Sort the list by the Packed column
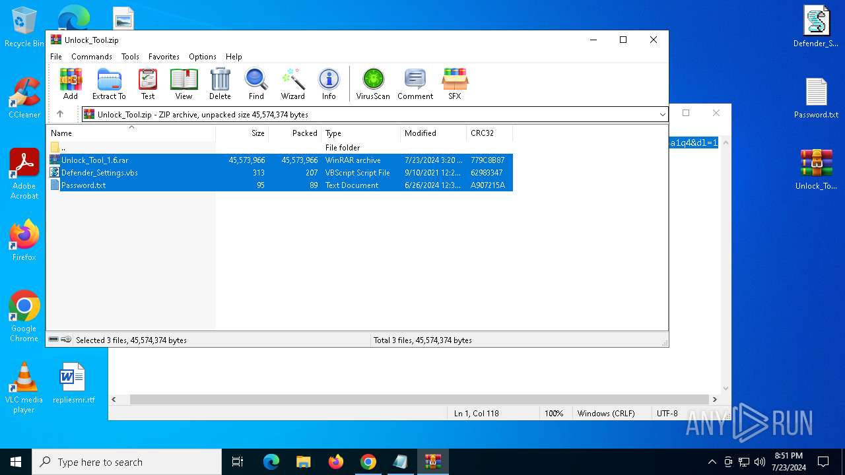 [294, 133]
